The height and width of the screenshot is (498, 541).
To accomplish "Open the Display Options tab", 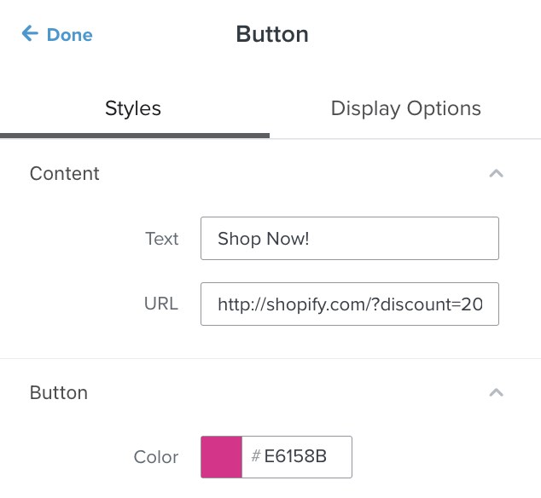I will pyautogui.click(x=405, y=108).
